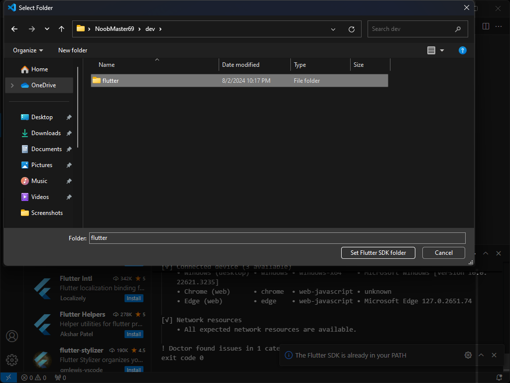Install the flutter-stylizer extension
510x383 pixels.
click(133, 370)
